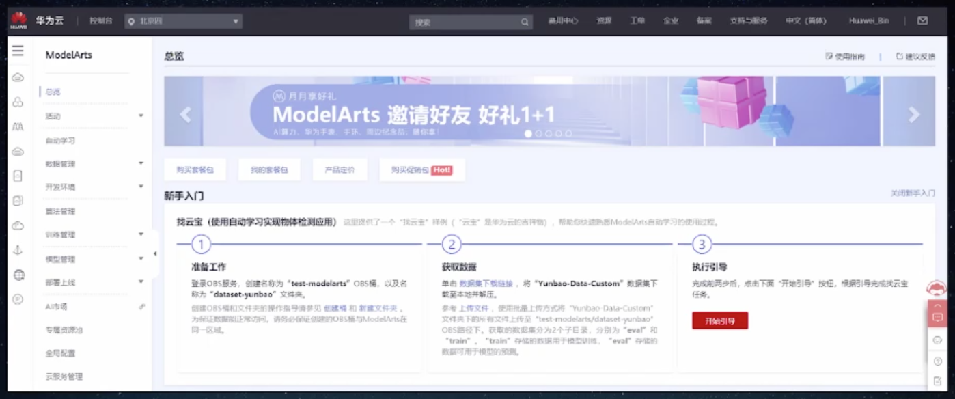Screen dimensions: 955x399
Task: Open 算法管理 in the sidebar
Action: pos(60,211)
